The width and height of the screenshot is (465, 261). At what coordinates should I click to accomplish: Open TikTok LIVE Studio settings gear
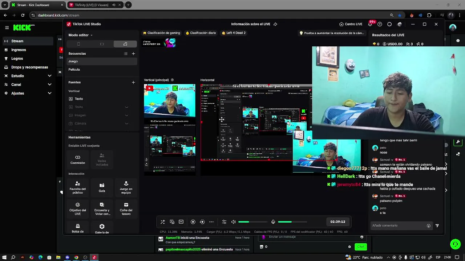coord(389,24)
